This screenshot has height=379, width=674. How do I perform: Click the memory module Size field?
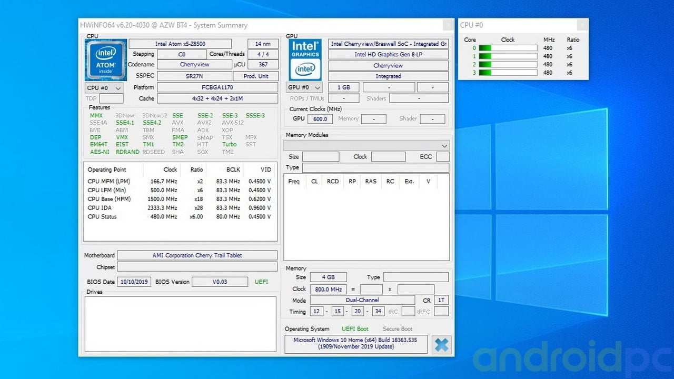click(321, 157)
